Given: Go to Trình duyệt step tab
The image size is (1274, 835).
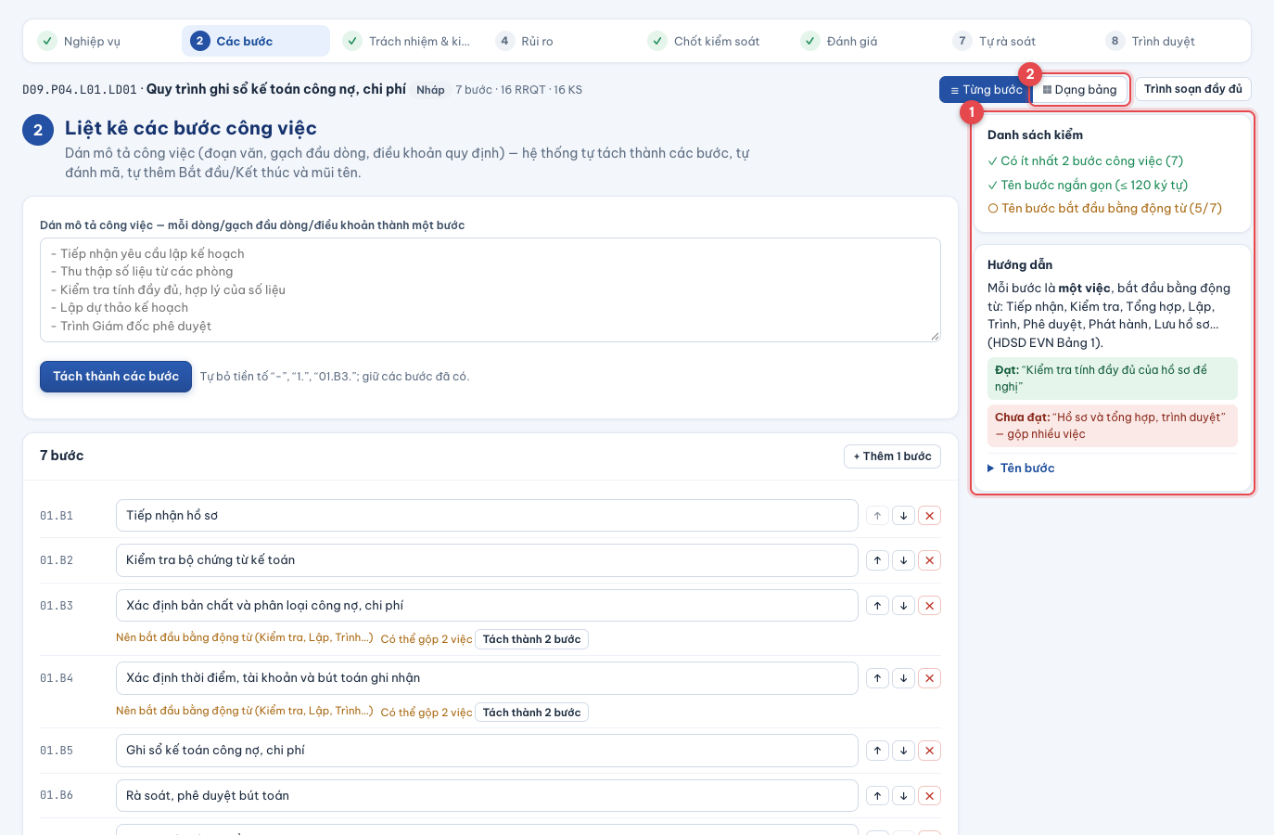Looking at the screenshot, I should coord(1171,41).
